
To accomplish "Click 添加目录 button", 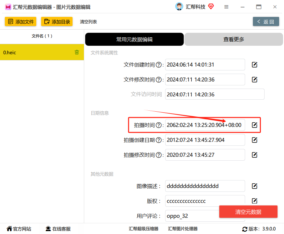I will [x=57, y=22].
